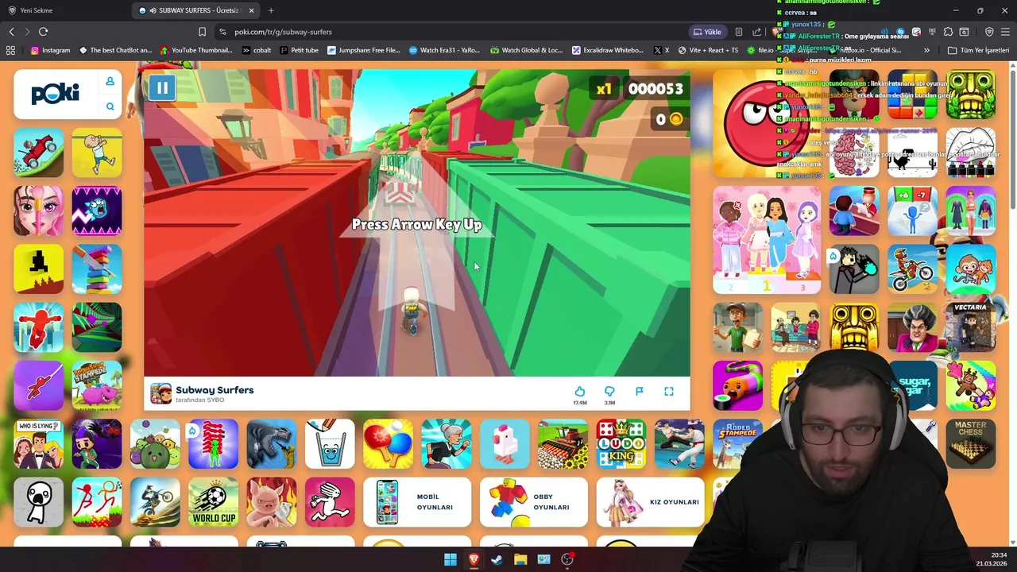Switch to the Yeni Sekme tab
This screenshot has width=1017, height=572.
point(64,10)
